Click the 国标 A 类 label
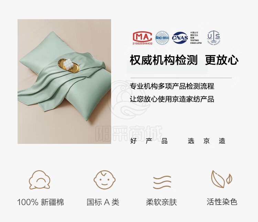258x222 pixels. pyautogui.click(x=103, y=202)
